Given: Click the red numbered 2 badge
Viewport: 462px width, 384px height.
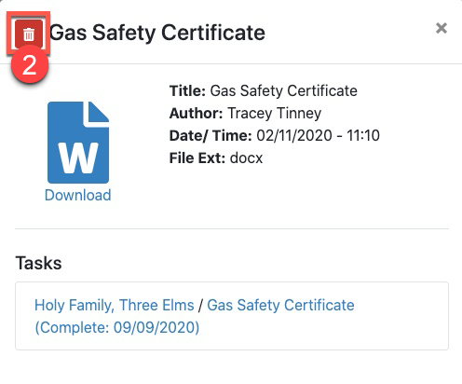Looking at the screenshot, I should pos(30,65).
